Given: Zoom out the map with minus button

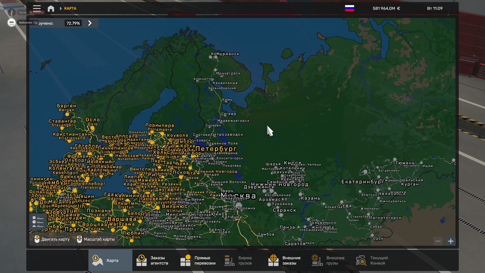Looking at the screenshot, I should coord(438,241).
